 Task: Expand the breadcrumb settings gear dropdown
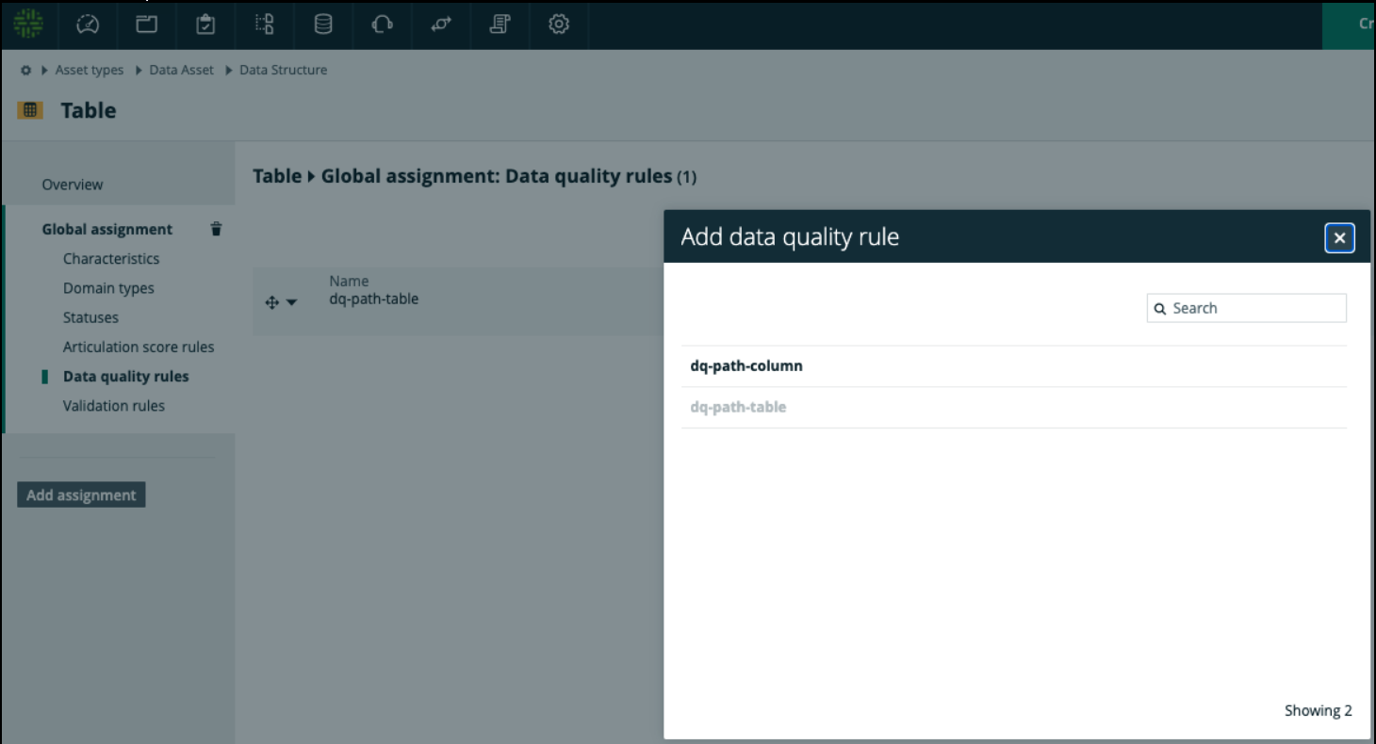(25, 69)
